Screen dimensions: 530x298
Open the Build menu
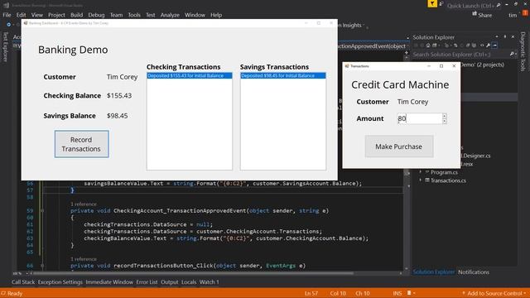(x=76, y=15)
